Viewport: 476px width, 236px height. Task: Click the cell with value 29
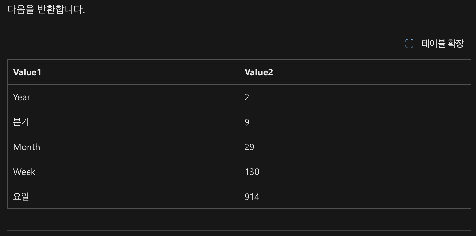click(x=355, y=147)
